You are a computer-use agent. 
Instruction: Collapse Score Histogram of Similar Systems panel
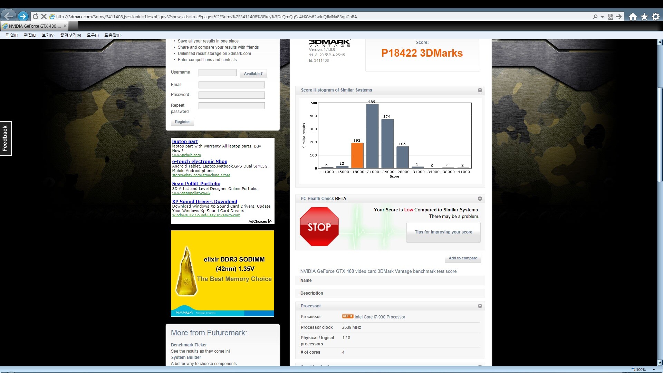click(480, 90)
